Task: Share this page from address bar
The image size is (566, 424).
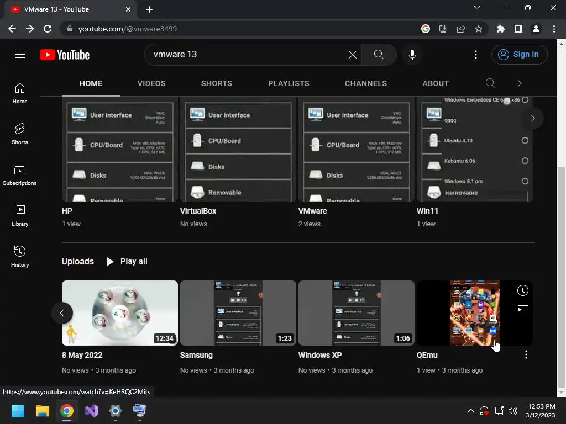Action: (x=460, y=29)
